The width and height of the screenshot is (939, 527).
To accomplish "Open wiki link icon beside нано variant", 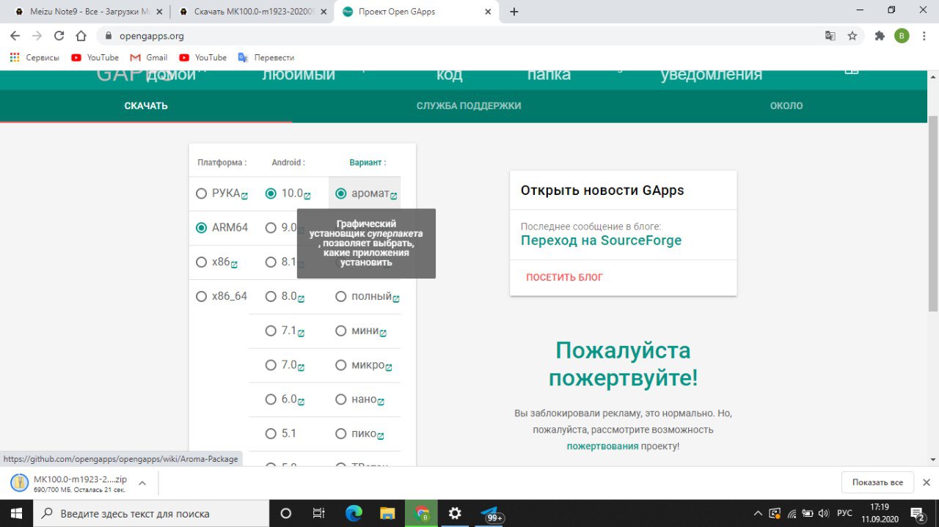I will point(381,402).
